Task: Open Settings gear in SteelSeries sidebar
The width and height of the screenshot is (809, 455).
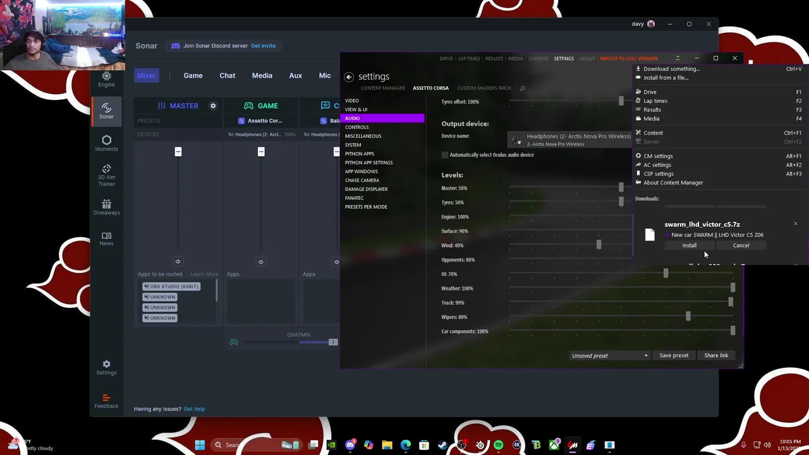Action: click(x=106, y=368)
